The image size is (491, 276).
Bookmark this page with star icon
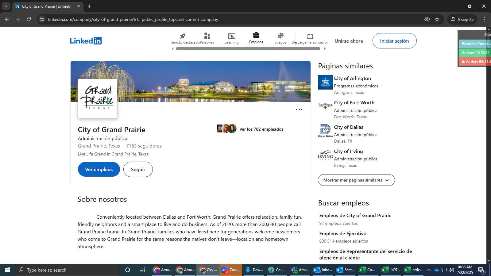(437, 19)
